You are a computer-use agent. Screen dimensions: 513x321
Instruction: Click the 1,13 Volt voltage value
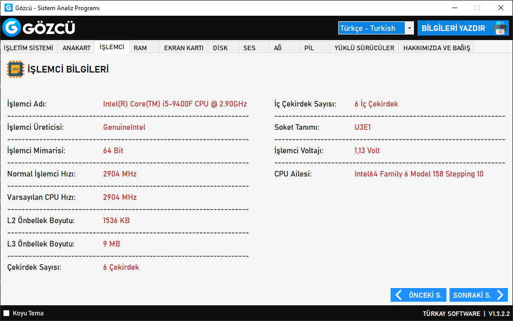click(x=367, y=151)
